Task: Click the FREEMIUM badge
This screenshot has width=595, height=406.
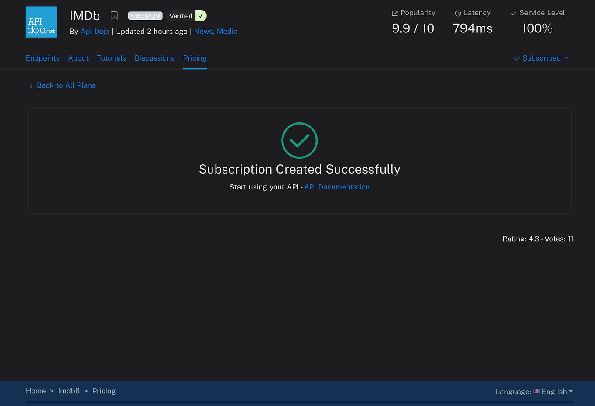Action: click(145, 15)
